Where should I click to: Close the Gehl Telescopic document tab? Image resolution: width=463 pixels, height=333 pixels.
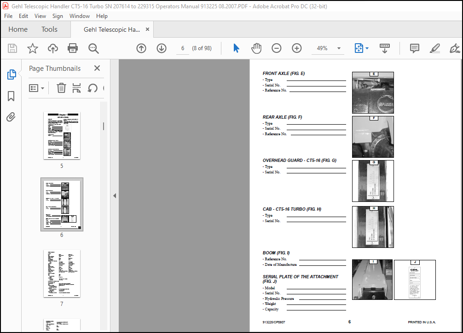147,29
